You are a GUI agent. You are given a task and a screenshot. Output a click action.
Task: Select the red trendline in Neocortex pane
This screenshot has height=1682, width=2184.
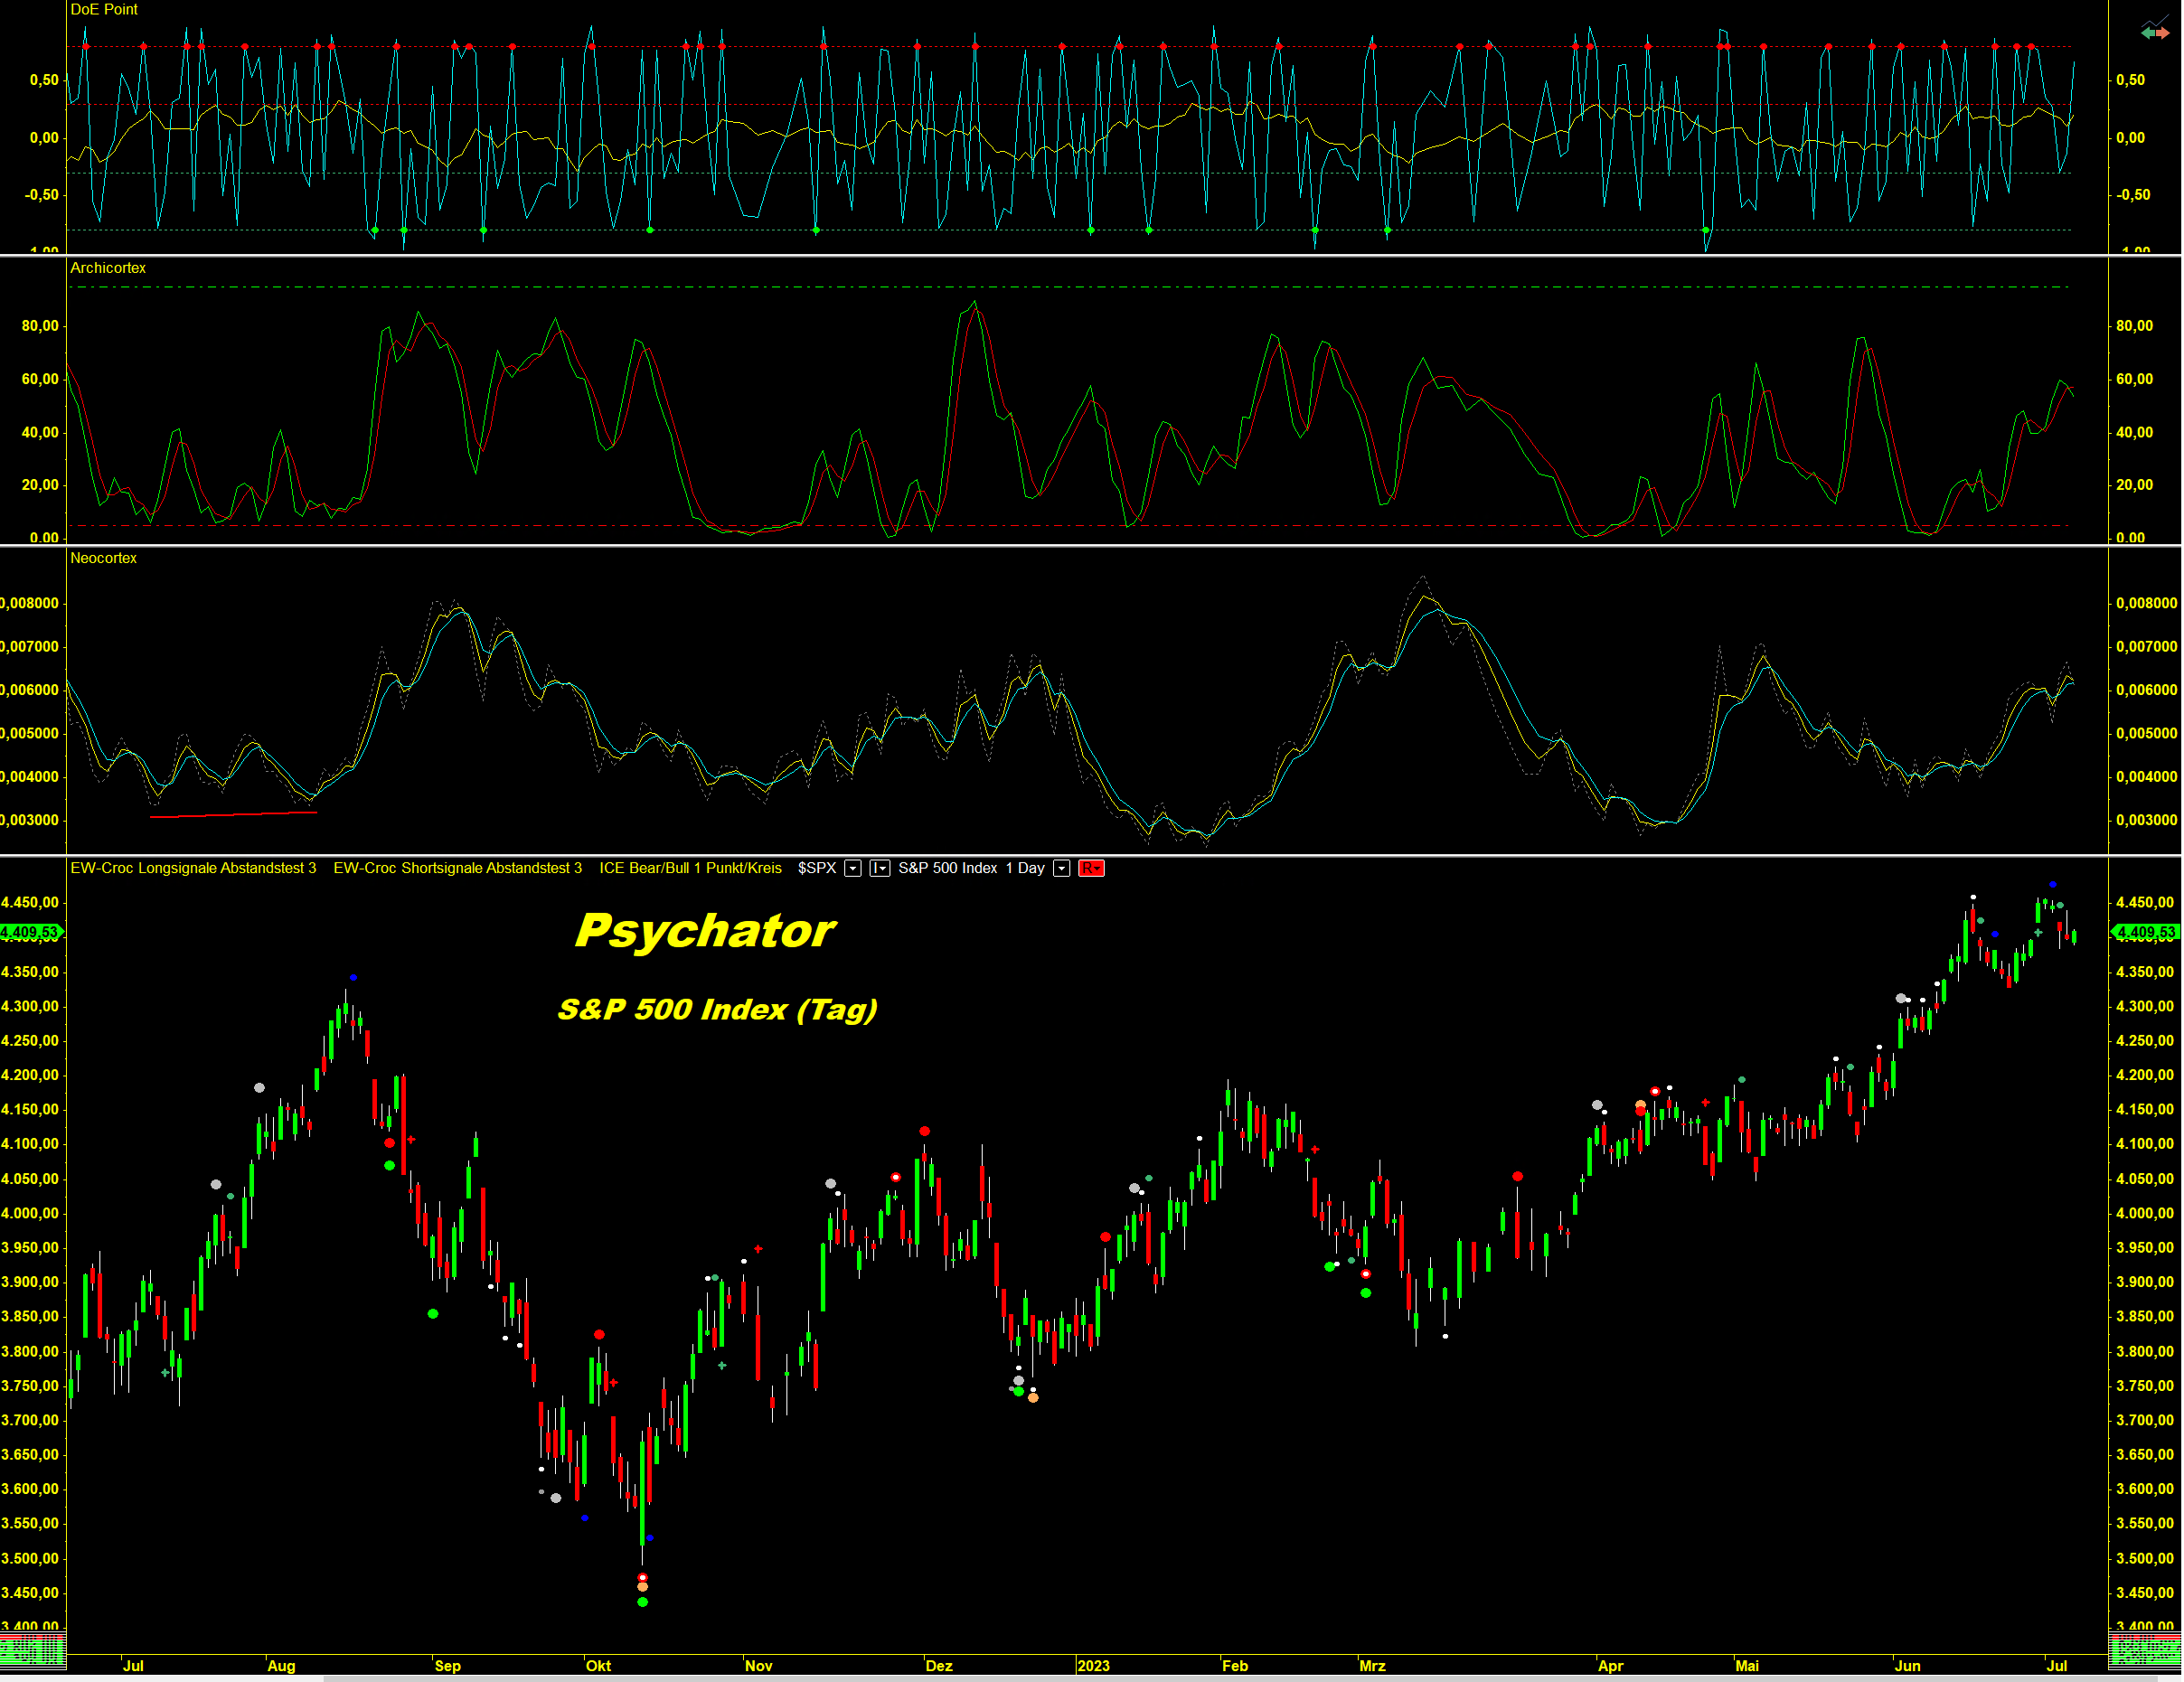(x=233, y=815)
